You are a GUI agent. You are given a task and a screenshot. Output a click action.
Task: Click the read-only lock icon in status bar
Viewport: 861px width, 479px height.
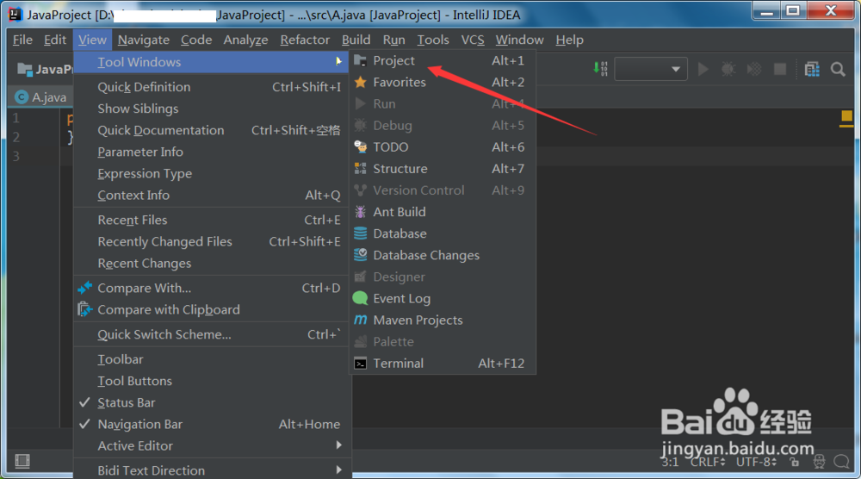794,462
